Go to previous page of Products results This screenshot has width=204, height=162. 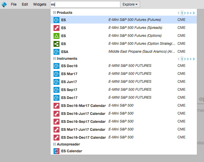point(179,13)
